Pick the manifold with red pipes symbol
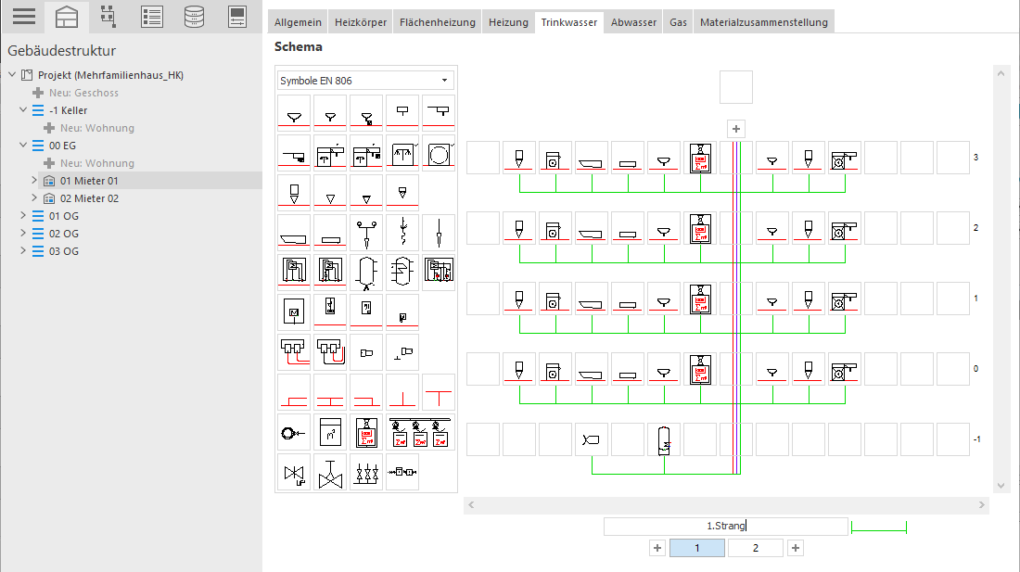The height and width of the screenshot is (572, 1020). click(x=294, y=351)
